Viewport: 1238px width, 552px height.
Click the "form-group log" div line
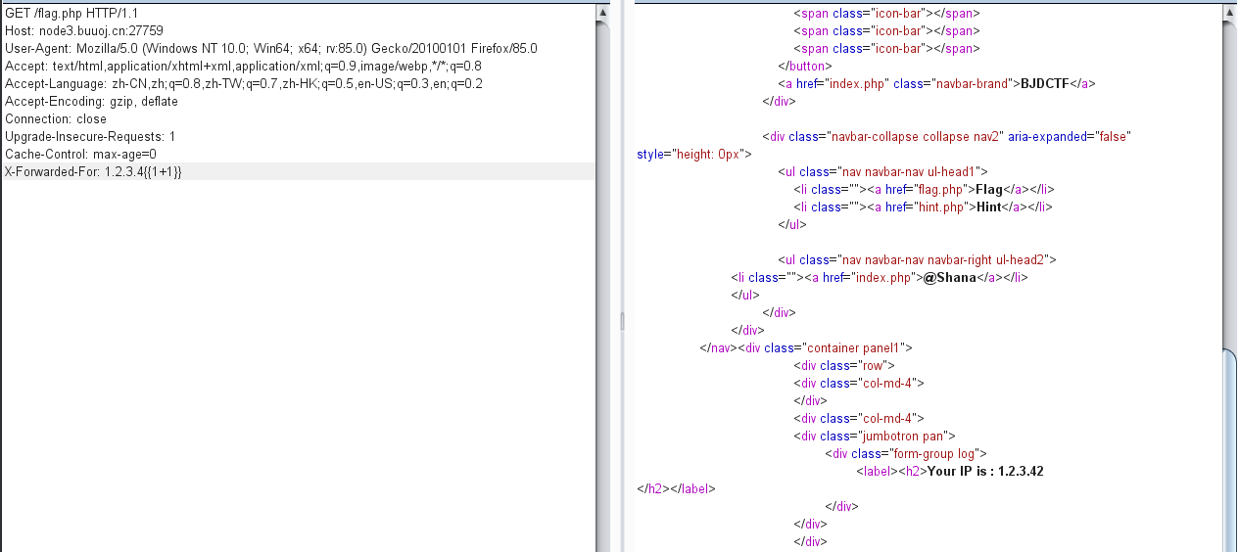coord(905,453)
